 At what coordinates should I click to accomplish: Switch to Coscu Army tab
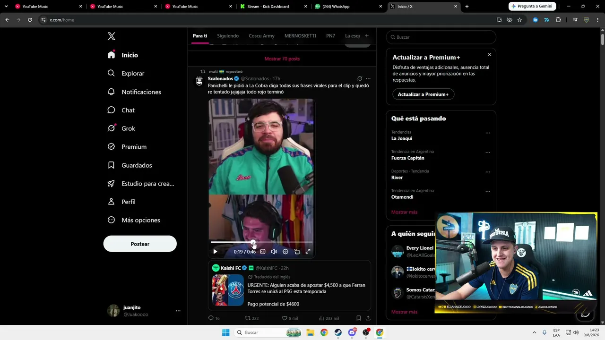(x=261, y=36)
